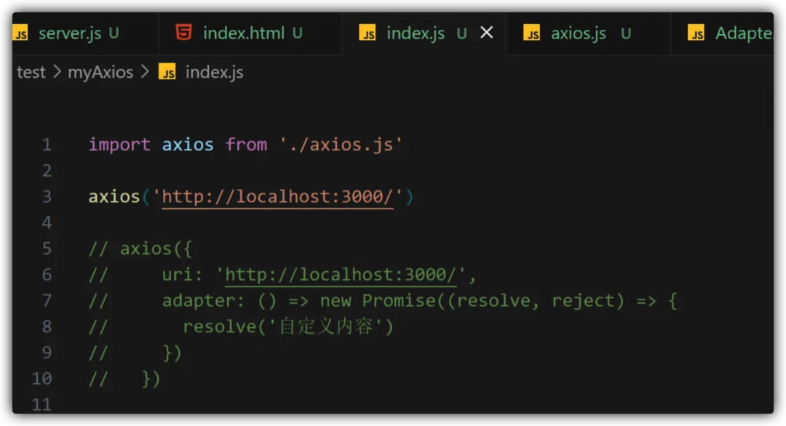Click the HTML5 icon on index.html tab
Screen dimensions: 786x426
tap(184, 33)
